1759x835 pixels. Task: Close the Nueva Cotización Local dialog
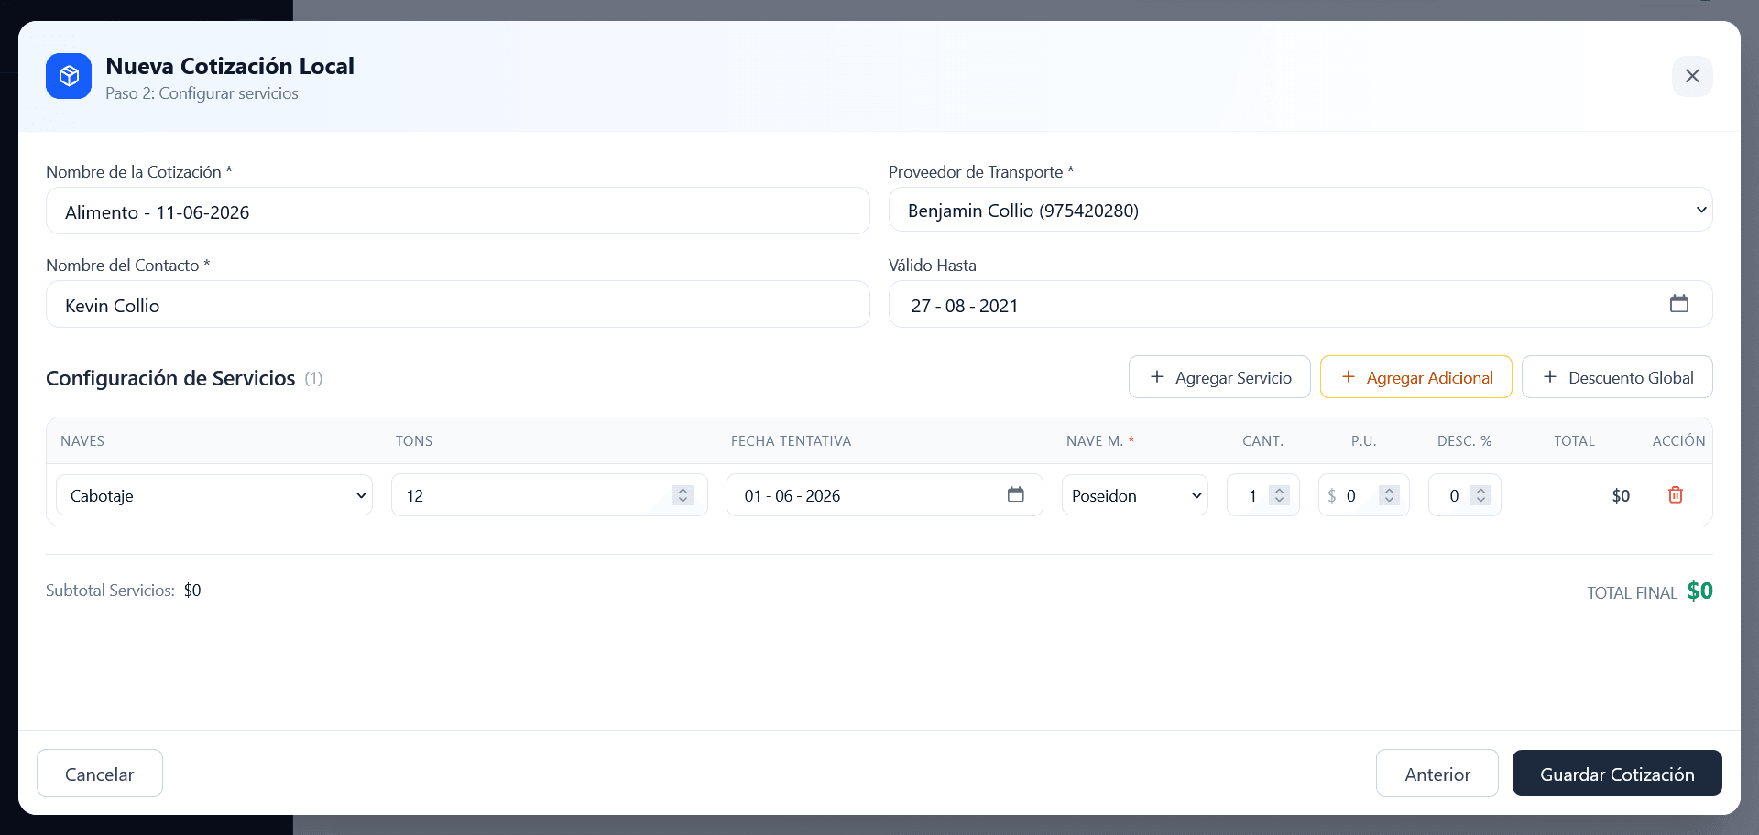coord(1692,76)
